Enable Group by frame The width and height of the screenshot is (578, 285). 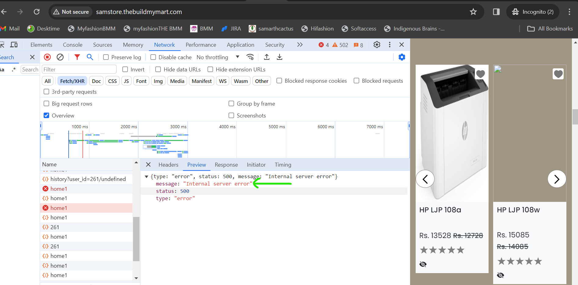pyautogui.click(x=231, y=104)
